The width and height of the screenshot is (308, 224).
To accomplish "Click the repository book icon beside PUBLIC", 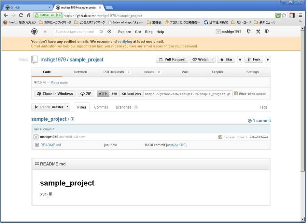I will 35,59.
